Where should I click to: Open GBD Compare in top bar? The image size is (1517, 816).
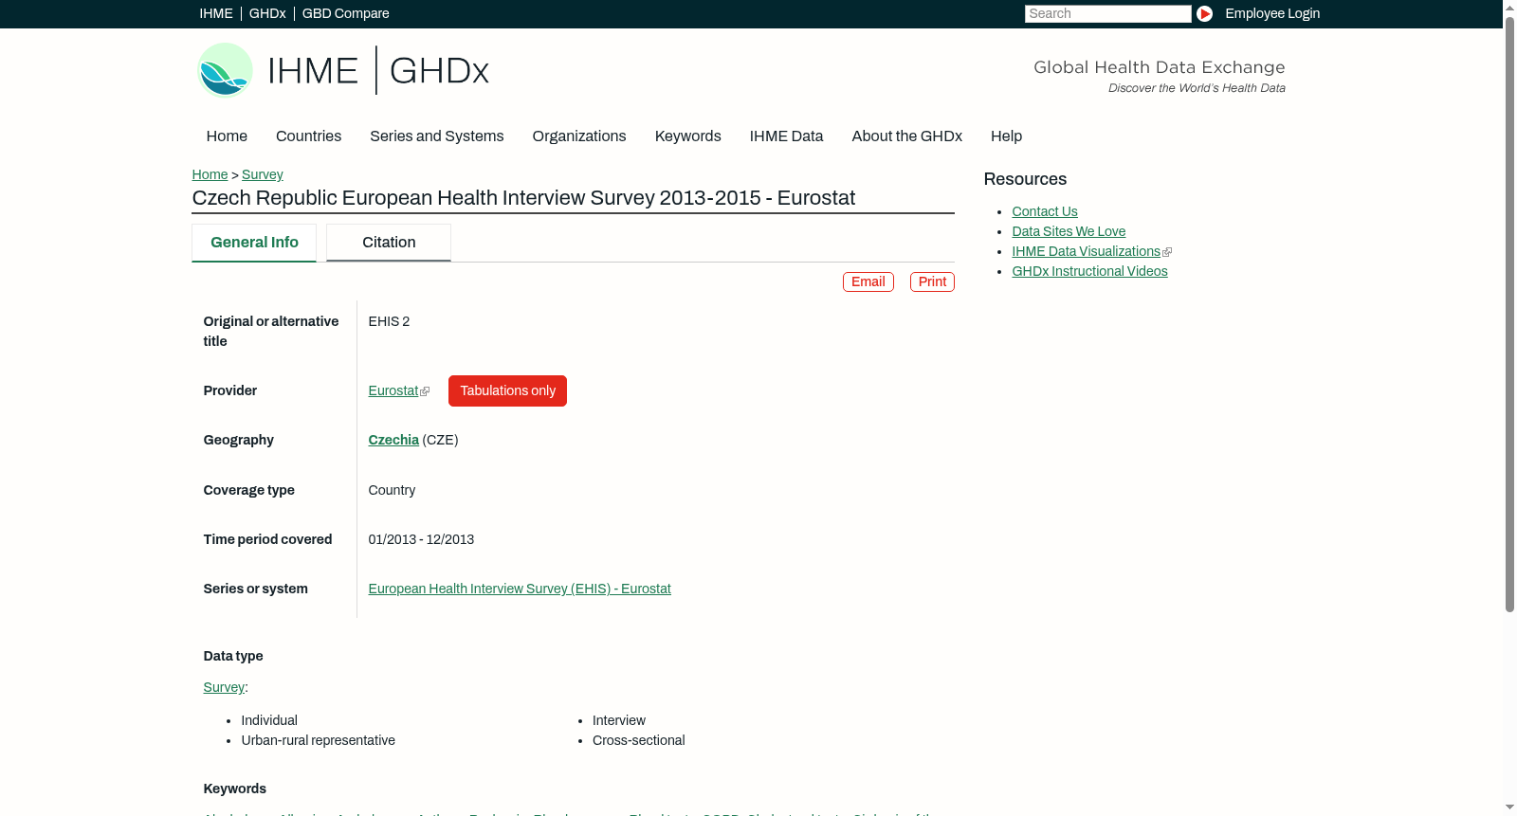pos(346,13)
